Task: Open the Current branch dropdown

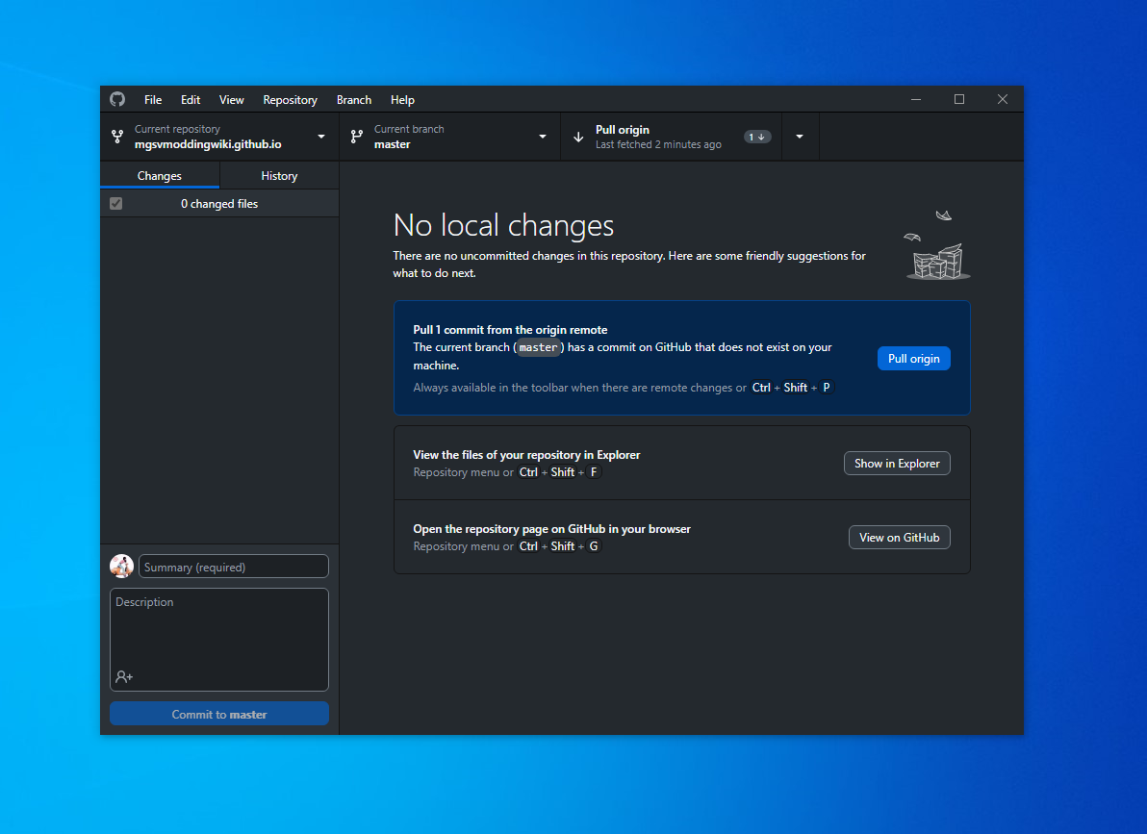Action: pos(542,136)
